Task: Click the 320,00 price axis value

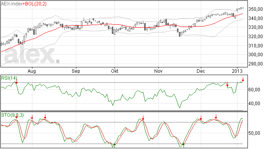Action: [256, 37]
